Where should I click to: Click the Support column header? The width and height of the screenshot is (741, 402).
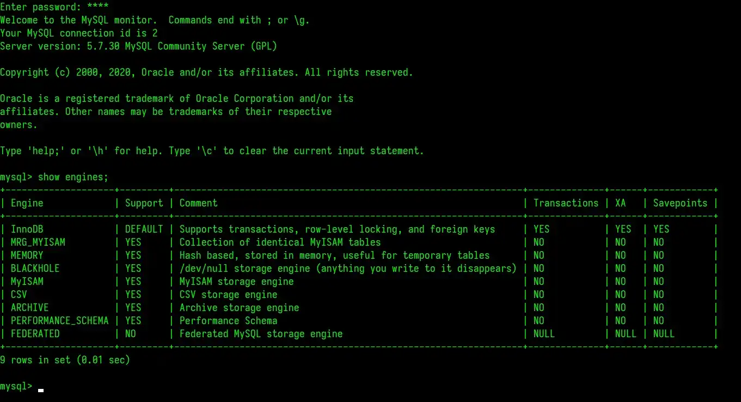(144, 203)
